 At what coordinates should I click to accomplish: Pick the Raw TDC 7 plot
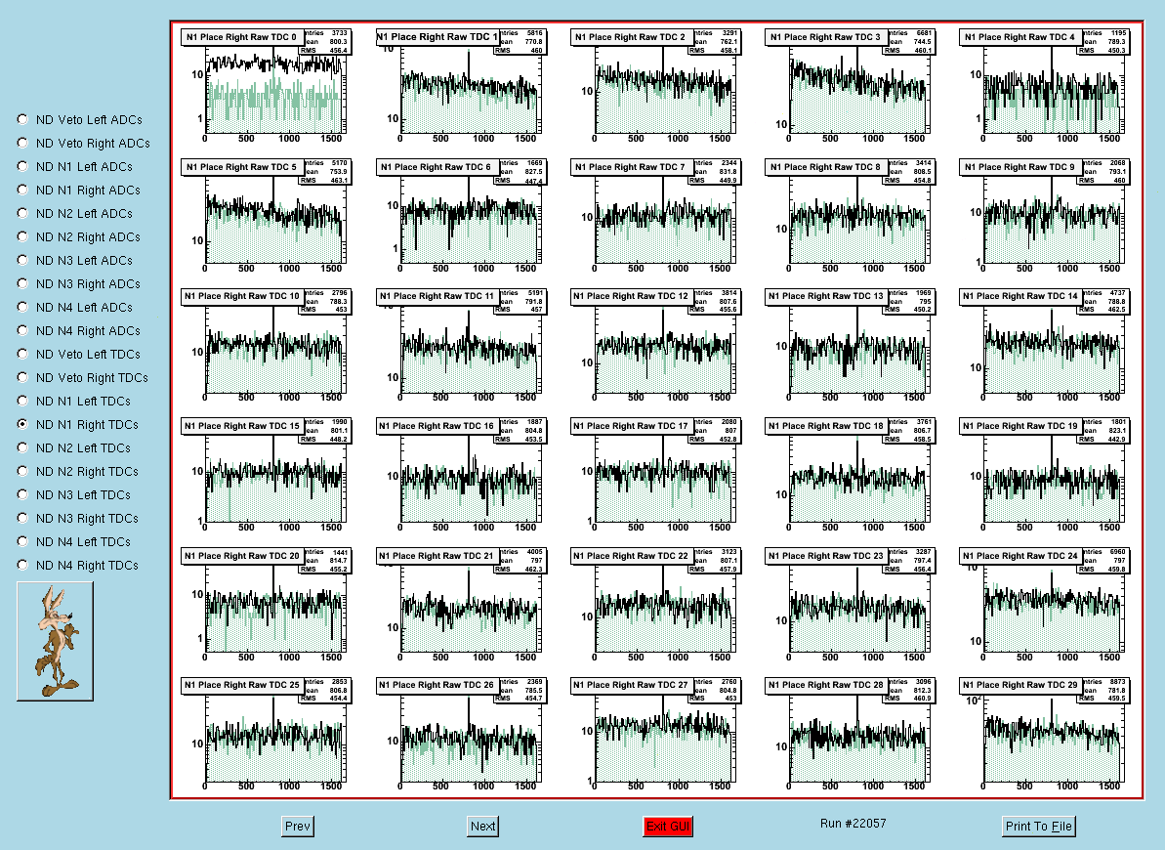654,214
